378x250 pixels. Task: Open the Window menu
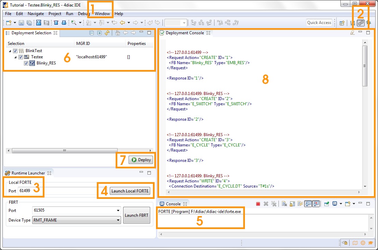102,14
